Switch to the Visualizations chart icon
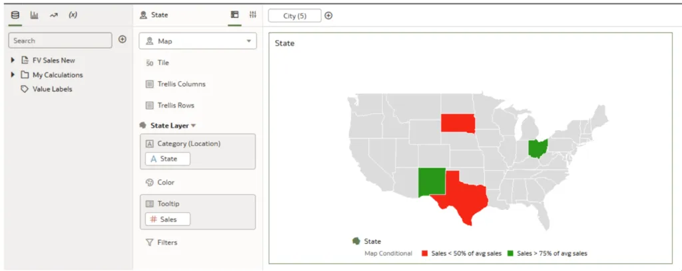 (34, 15)
